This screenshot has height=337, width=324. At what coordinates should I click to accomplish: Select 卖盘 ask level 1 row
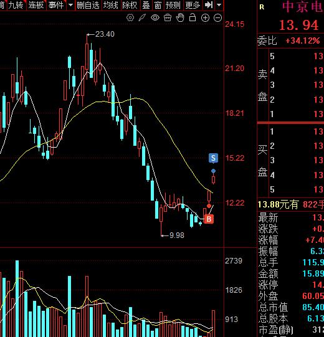click(297, 114)
